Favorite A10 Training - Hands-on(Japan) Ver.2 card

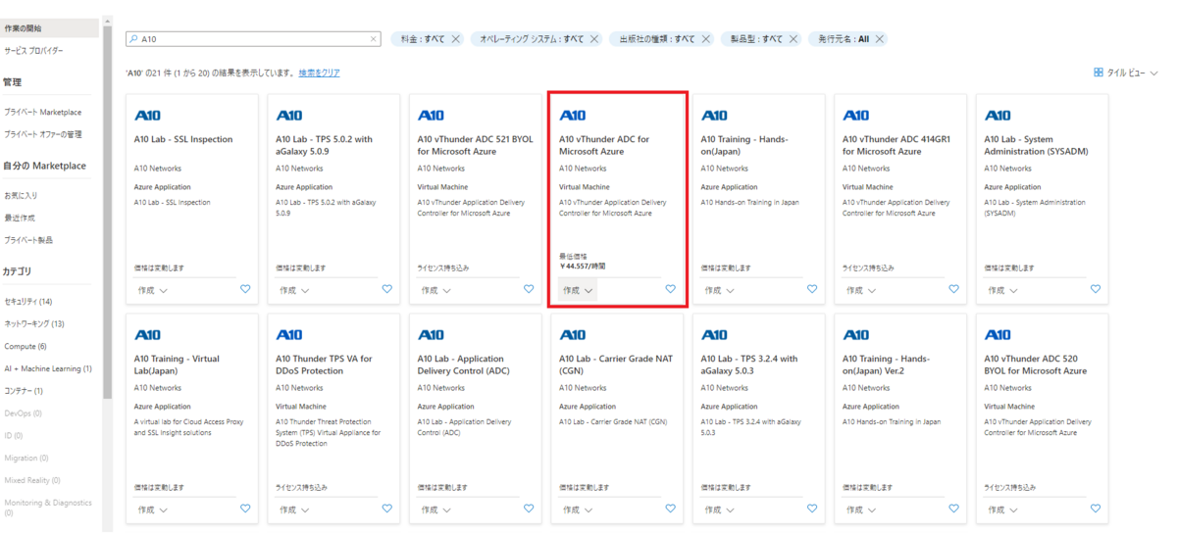pyautogui.click(x=953, y=509)
